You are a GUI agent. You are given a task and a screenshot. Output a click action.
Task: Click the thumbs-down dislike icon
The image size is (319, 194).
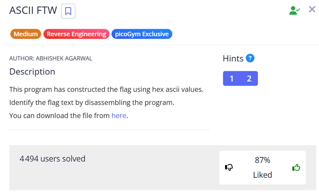pos(229,167)
